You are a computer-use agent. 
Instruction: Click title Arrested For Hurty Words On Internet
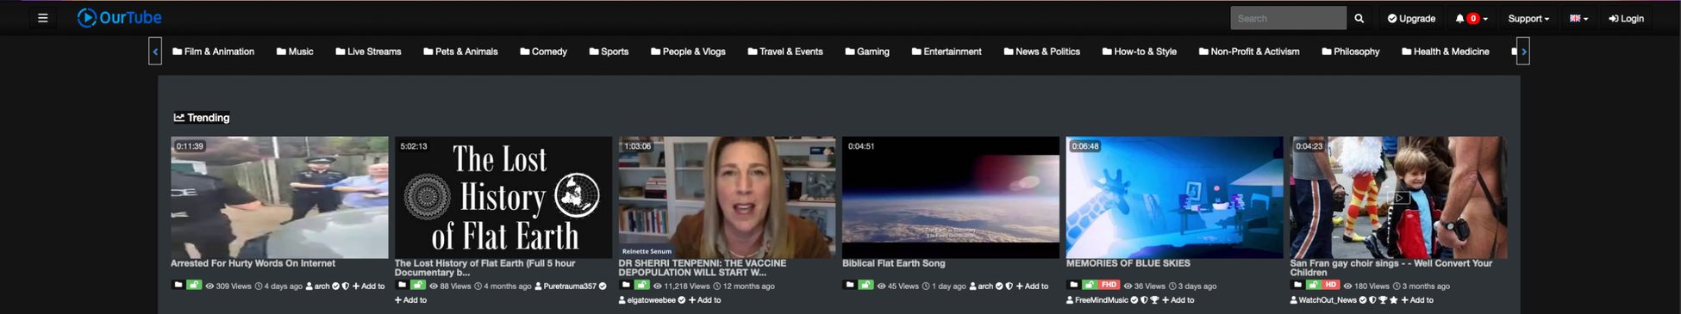[x=253, y=263]
